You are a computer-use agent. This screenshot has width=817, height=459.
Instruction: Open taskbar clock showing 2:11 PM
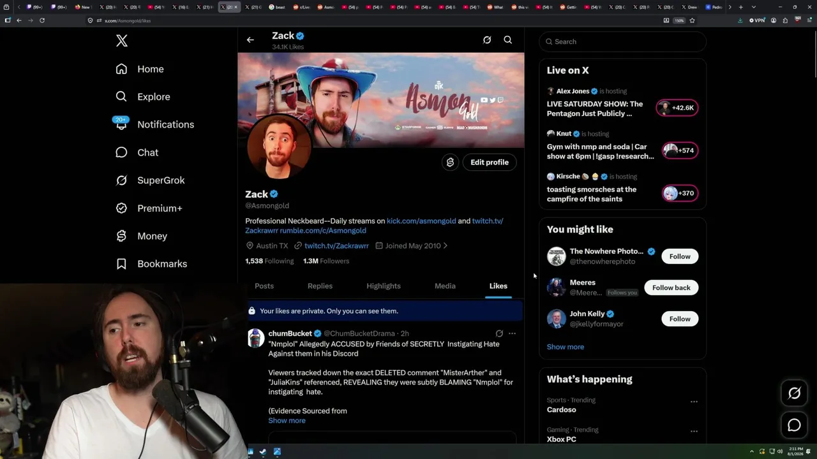[x=795, y=452]
